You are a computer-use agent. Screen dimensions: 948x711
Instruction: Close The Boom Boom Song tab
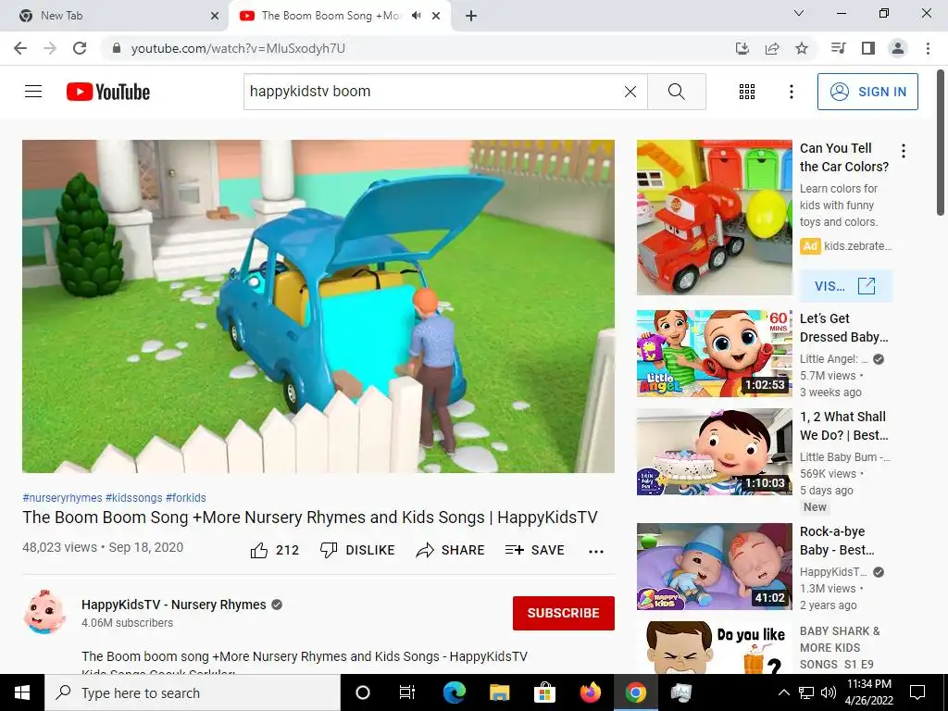pos(436,16)
